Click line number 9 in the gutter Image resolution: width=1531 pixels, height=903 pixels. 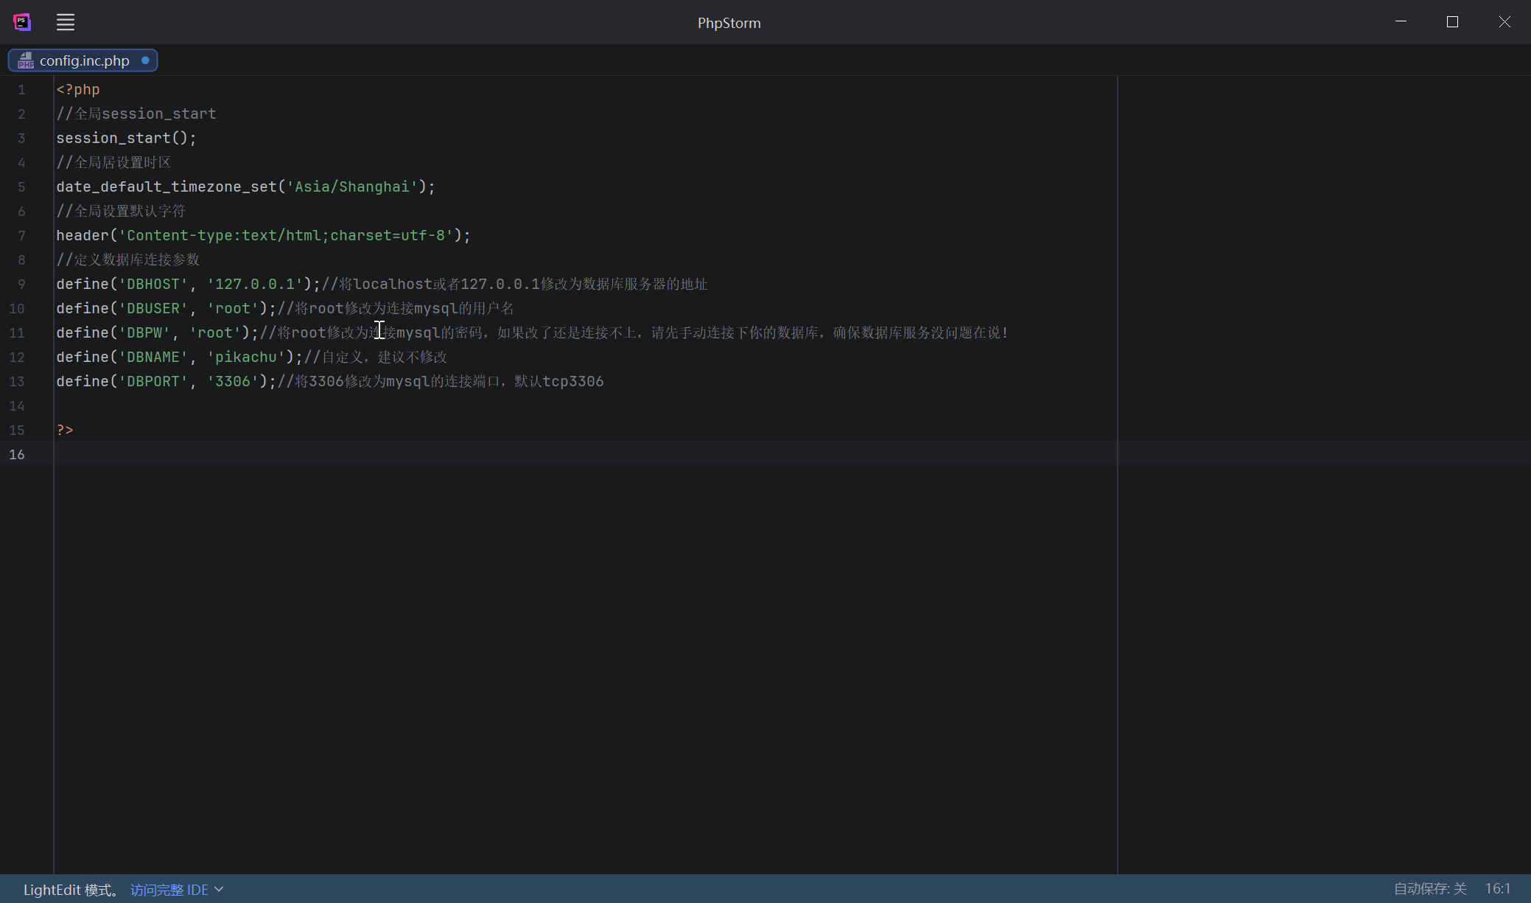click(21, 285)
